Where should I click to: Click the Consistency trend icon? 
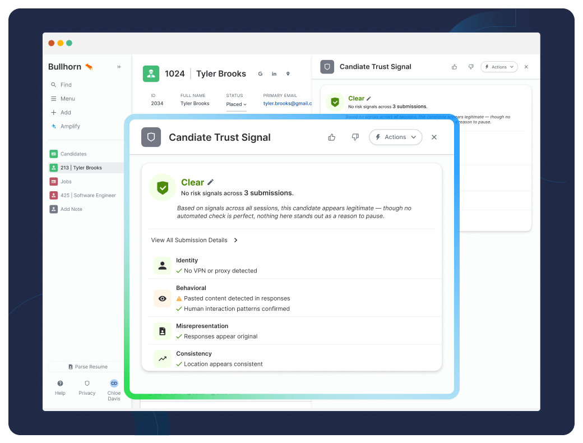[x=163, y=358]
